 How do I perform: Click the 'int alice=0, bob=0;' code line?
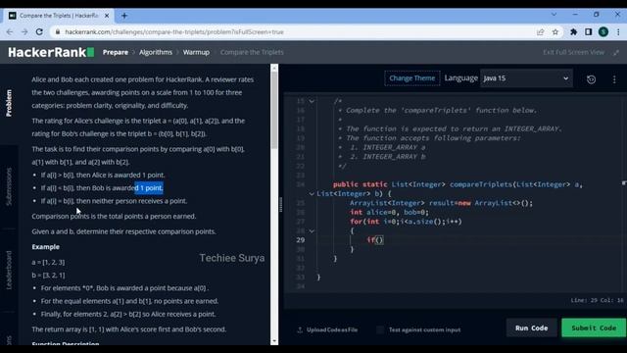pyautogui.click(x=389, y=212)
